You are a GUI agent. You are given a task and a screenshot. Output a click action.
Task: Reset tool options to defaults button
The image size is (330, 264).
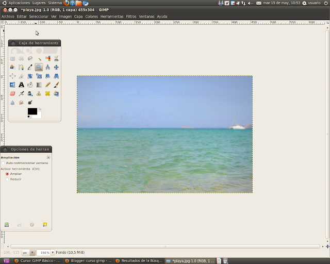point(45,224)
